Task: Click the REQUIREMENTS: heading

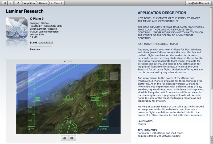Action: point(148,130)
